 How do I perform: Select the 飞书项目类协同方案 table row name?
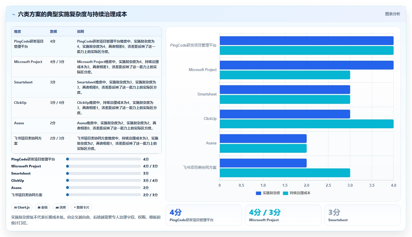coord(28,141)
